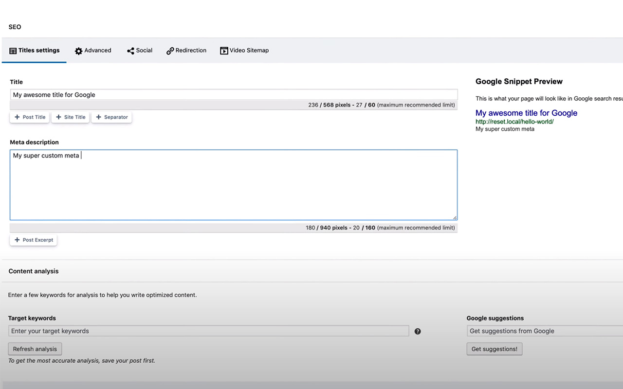Click the plus icon on Post Excerpt
The image size is (623, 389).
point(17,240)
